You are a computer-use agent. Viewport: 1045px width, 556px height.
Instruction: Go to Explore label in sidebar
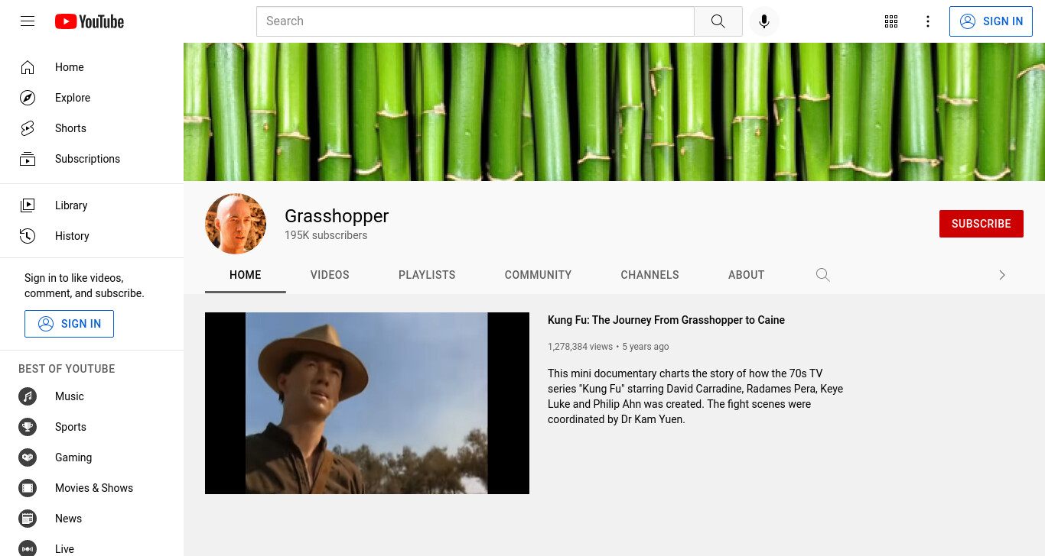click(73, 98)
